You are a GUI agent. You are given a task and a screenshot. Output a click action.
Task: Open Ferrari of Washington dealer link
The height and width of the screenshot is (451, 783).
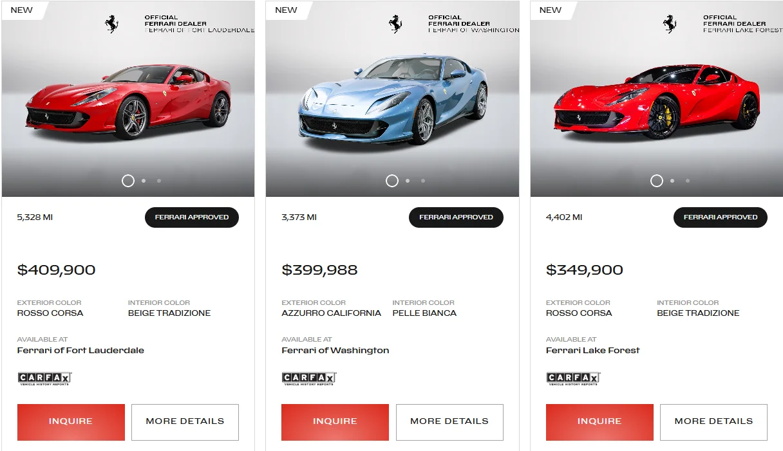point(335,351)
